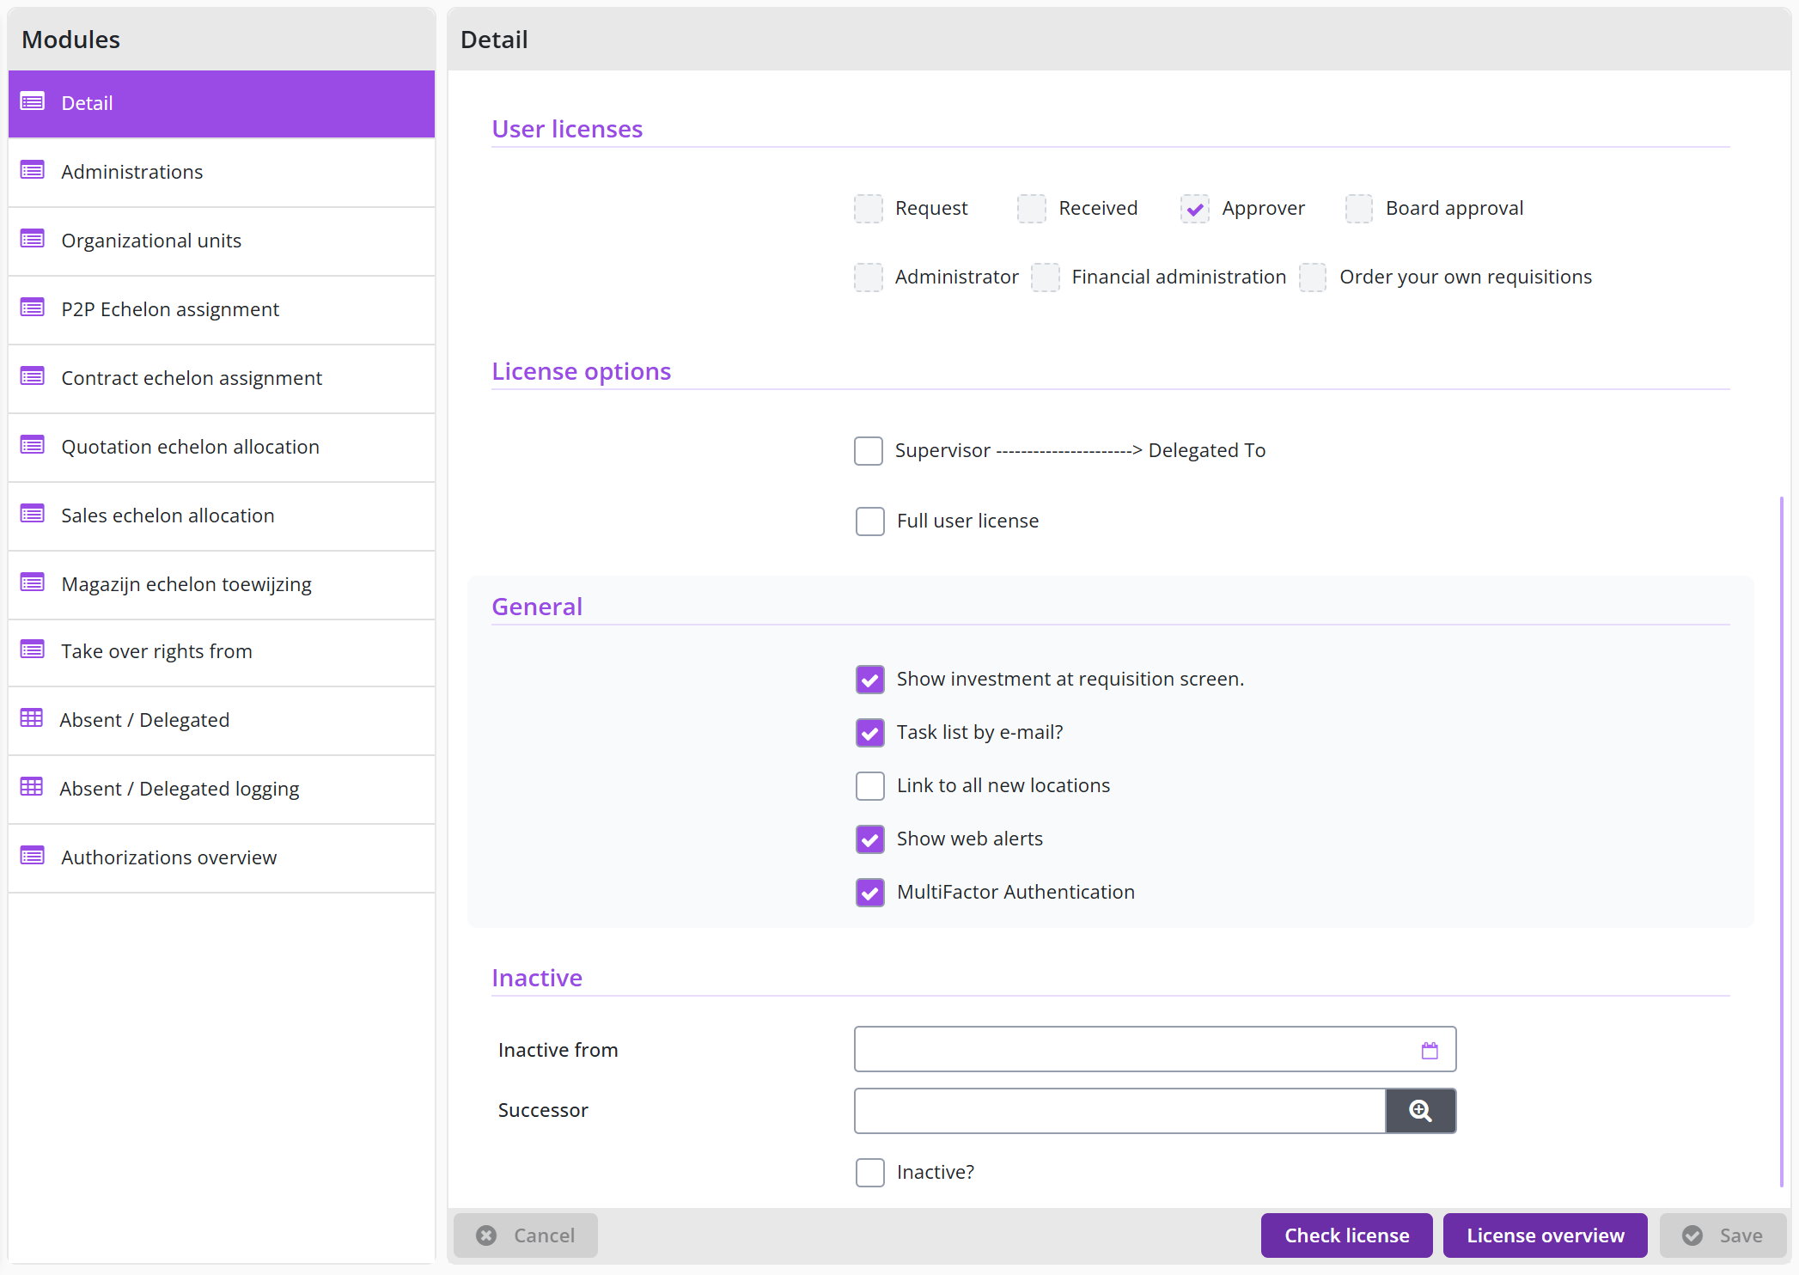Click the form icon next to Administrations
The image size is (1799, 1275).
[x=33, y=171]
